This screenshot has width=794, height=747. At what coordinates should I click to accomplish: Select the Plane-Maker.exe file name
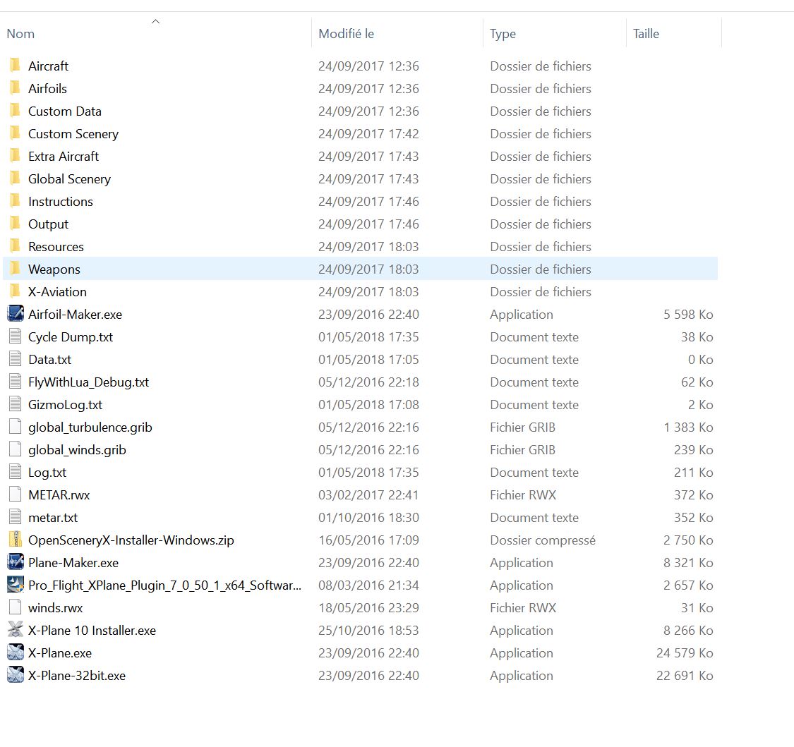click(x=73, y=563)
